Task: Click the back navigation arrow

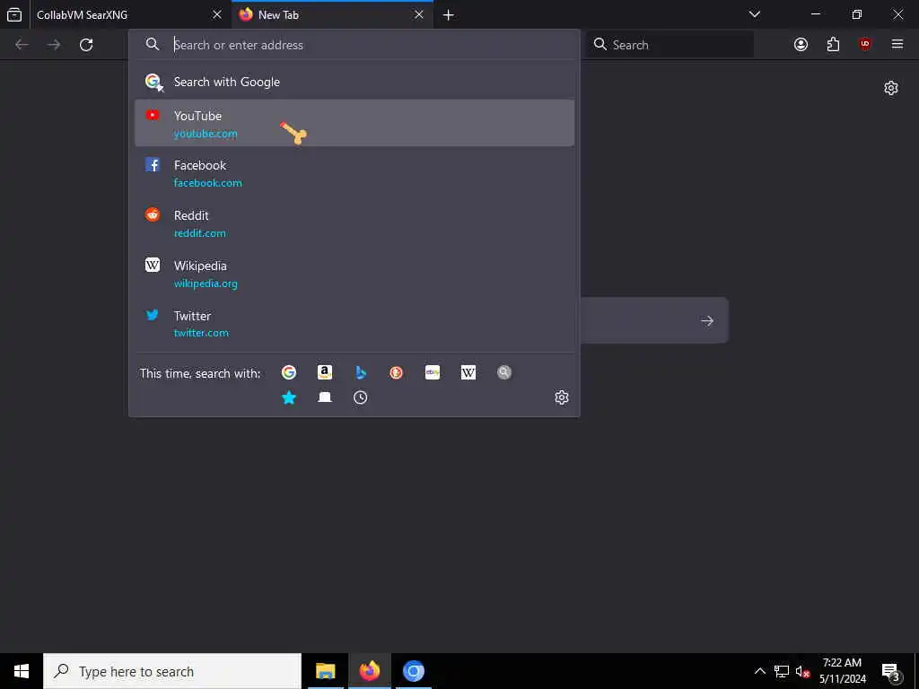Action: [x=22, y=45]
